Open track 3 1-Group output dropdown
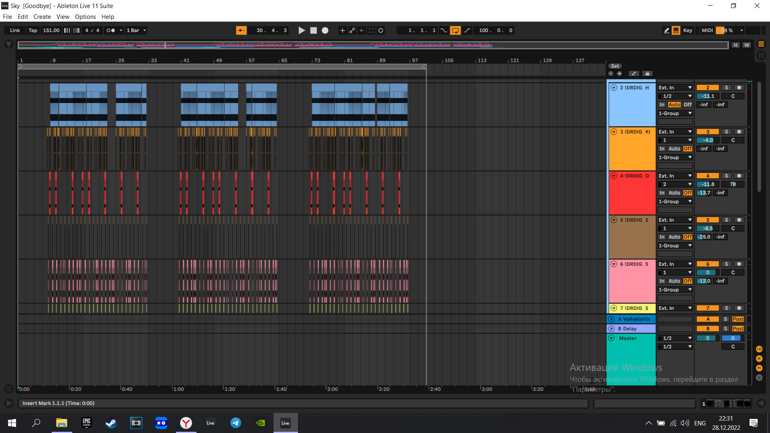This screenshot has height=433, width=770. [675, 158]
